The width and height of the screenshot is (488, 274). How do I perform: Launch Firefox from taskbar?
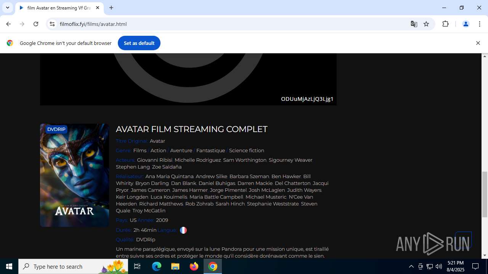click(x=194, y=266)
